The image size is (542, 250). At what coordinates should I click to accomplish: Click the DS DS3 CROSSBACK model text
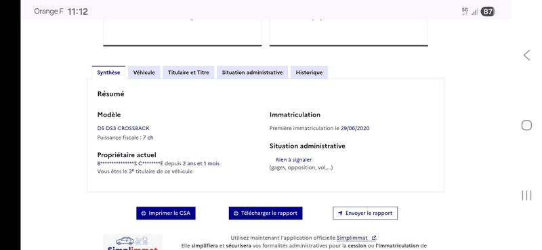123,128
